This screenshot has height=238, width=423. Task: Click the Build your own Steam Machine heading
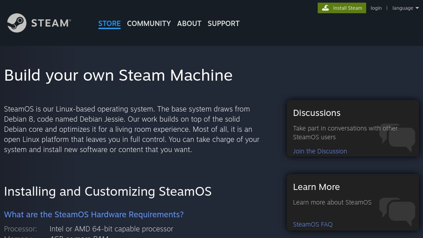coord(118,75)
